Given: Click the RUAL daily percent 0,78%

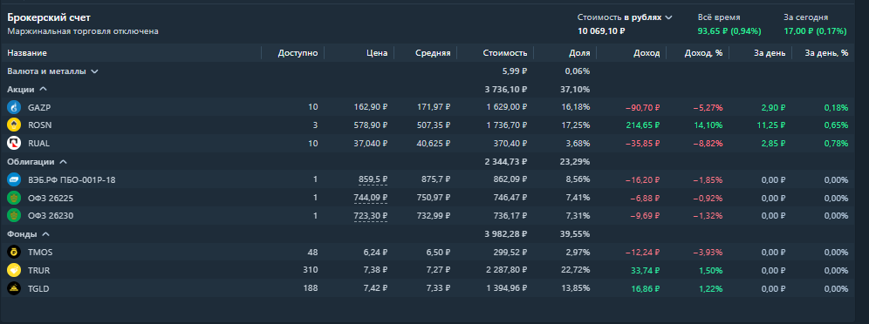Looking at the screenshot, I should click(836, 143).
